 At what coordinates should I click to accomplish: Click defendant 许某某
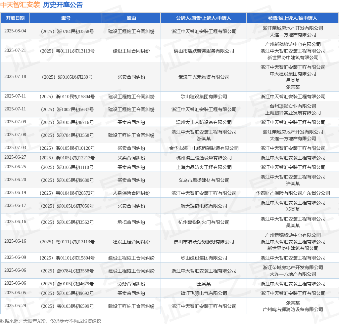click(x=293, y=183)
